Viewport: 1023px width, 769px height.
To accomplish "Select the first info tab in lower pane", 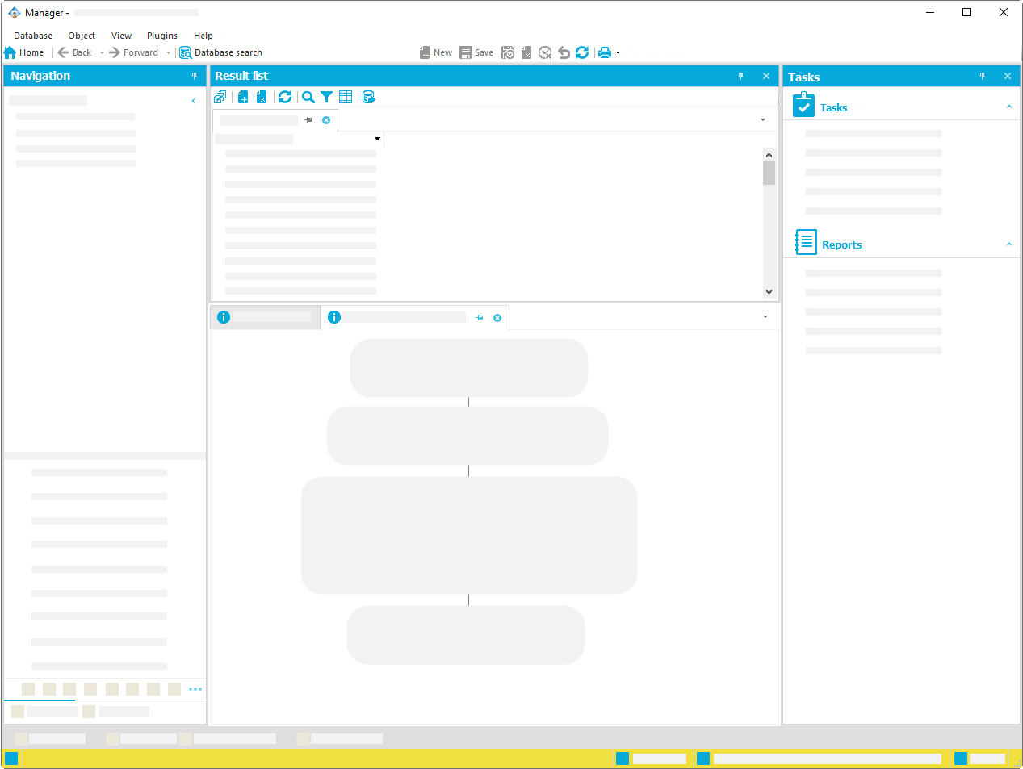I will click(266, 317).
